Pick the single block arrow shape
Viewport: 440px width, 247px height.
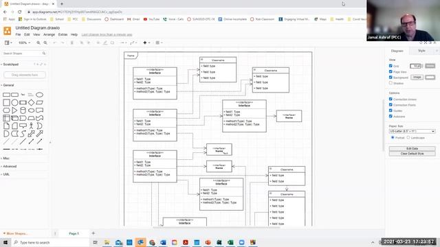tap(40, 134)
